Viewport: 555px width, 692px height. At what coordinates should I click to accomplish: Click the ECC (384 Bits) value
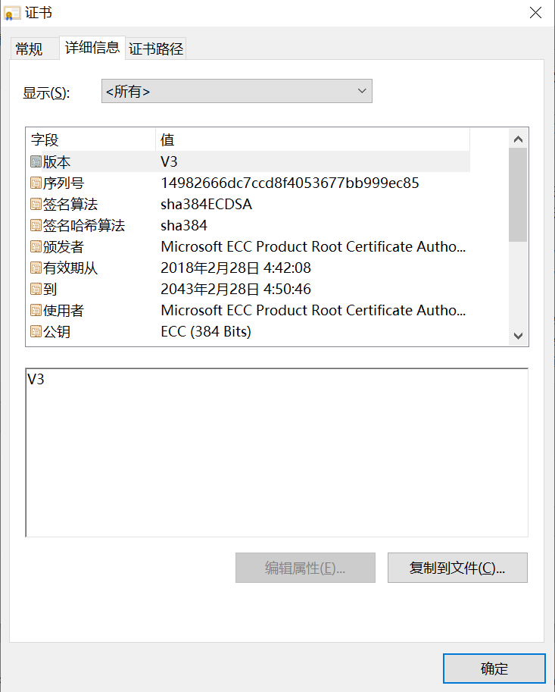[x=206, y=331]
